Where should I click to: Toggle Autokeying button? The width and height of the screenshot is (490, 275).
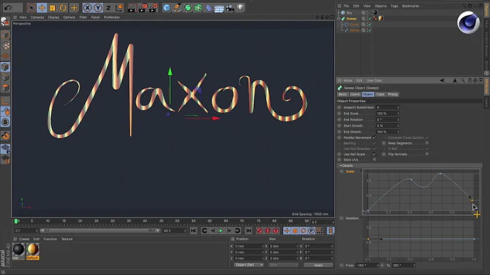point(268,231)
